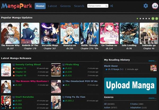Click the Manga name search field

tap(96, 6)
